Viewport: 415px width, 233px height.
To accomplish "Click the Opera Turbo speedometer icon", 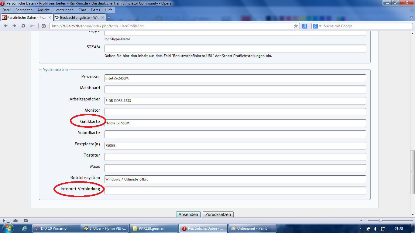I will (26, 221).
